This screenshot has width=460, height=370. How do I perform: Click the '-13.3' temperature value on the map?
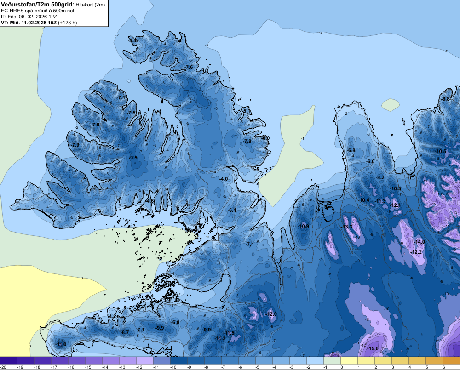click(347, 227)
